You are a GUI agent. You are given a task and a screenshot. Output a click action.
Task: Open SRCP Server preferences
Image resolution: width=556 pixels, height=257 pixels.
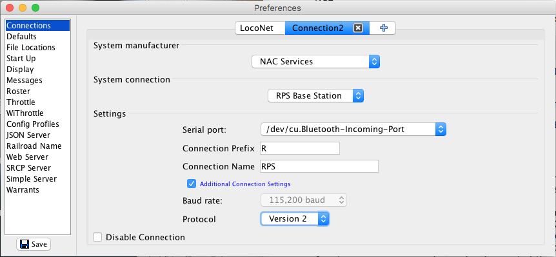point(37,168)
